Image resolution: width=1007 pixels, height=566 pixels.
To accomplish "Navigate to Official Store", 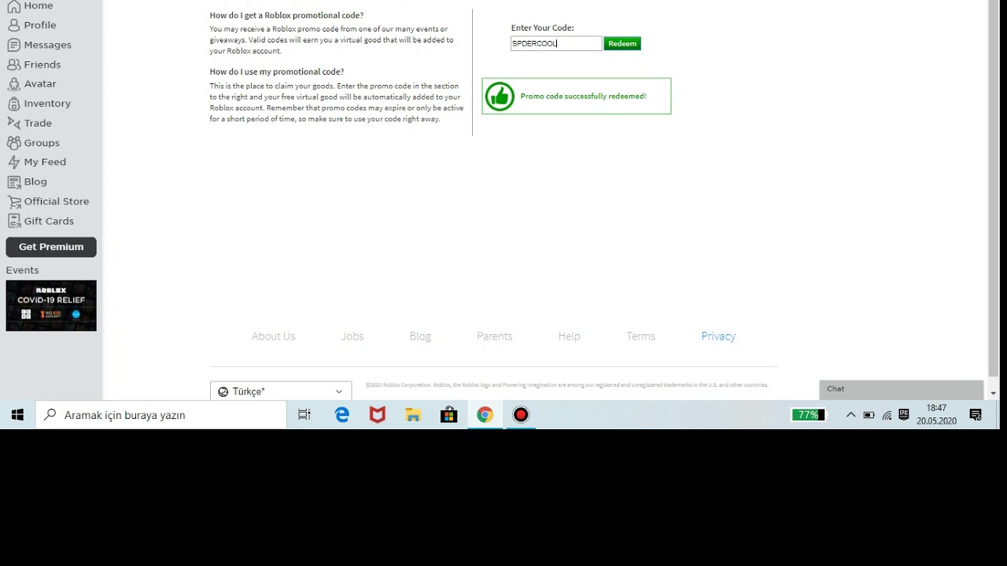I will (57, 201).
